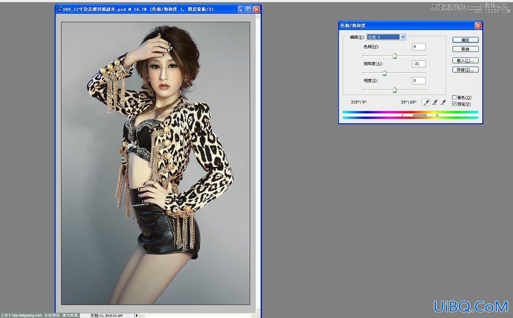Click the 明度 lightness value field
Viewport: 513px width, 318px height.
(419, 81)
